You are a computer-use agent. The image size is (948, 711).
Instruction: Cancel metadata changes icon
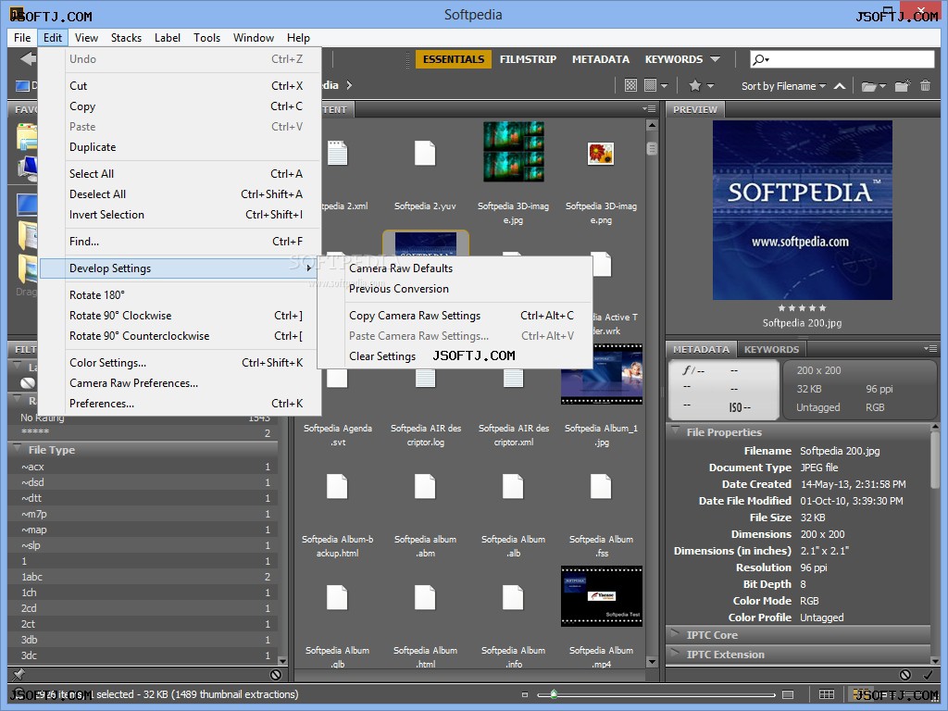905,674
